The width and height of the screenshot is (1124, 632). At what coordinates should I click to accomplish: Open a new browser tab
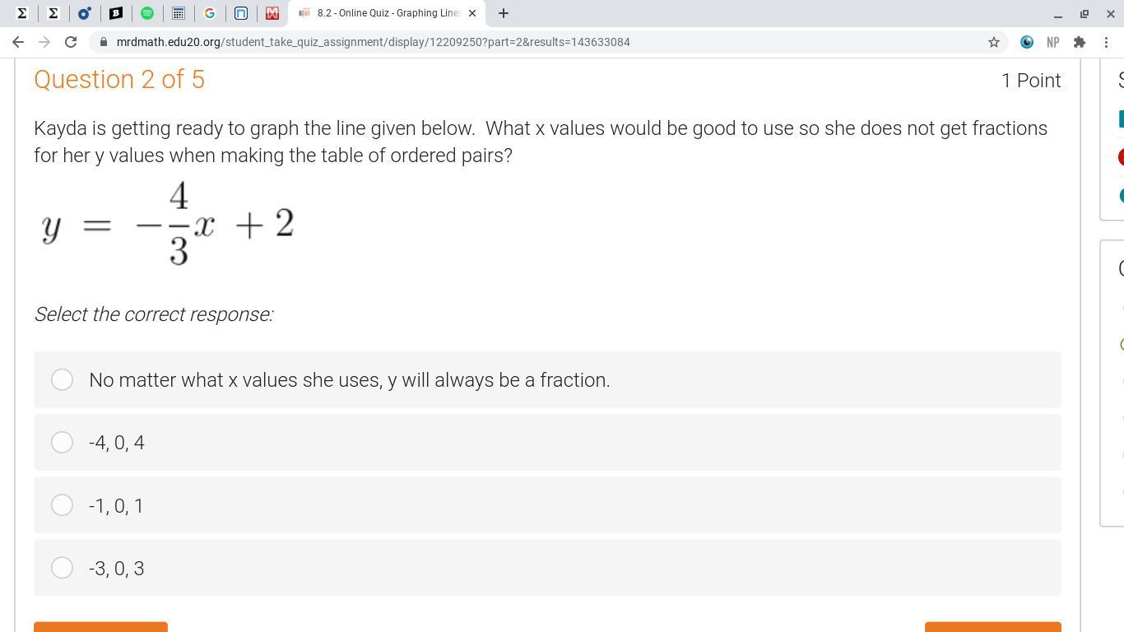pos(504,13)
